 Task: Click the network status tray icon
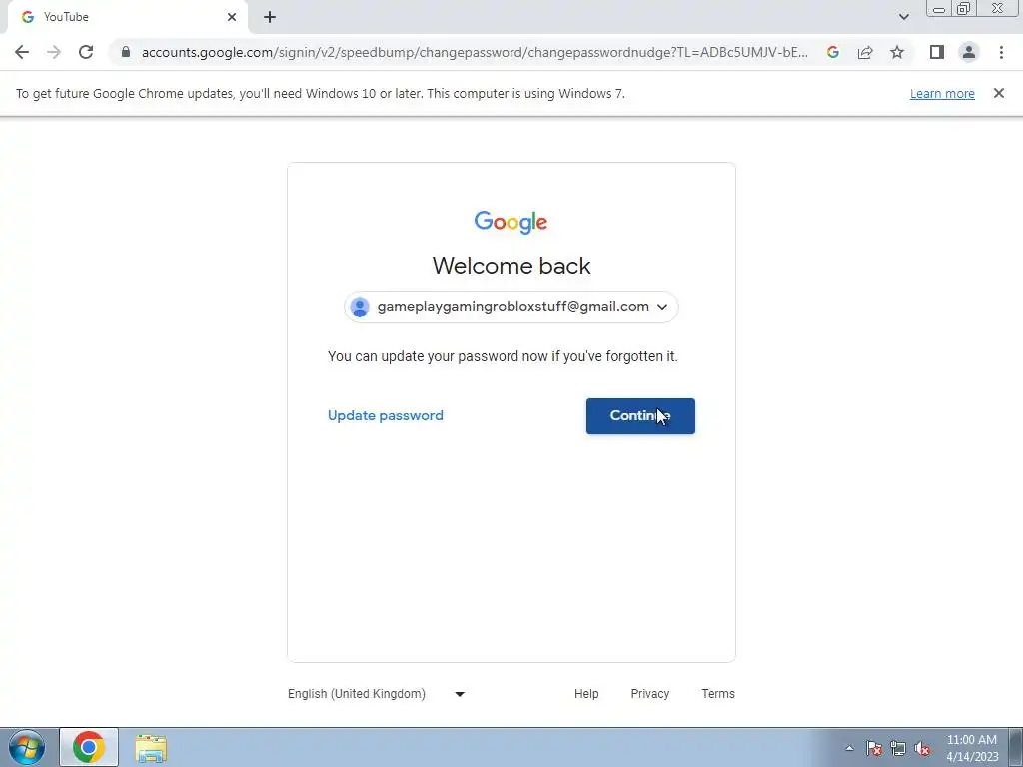898,748
